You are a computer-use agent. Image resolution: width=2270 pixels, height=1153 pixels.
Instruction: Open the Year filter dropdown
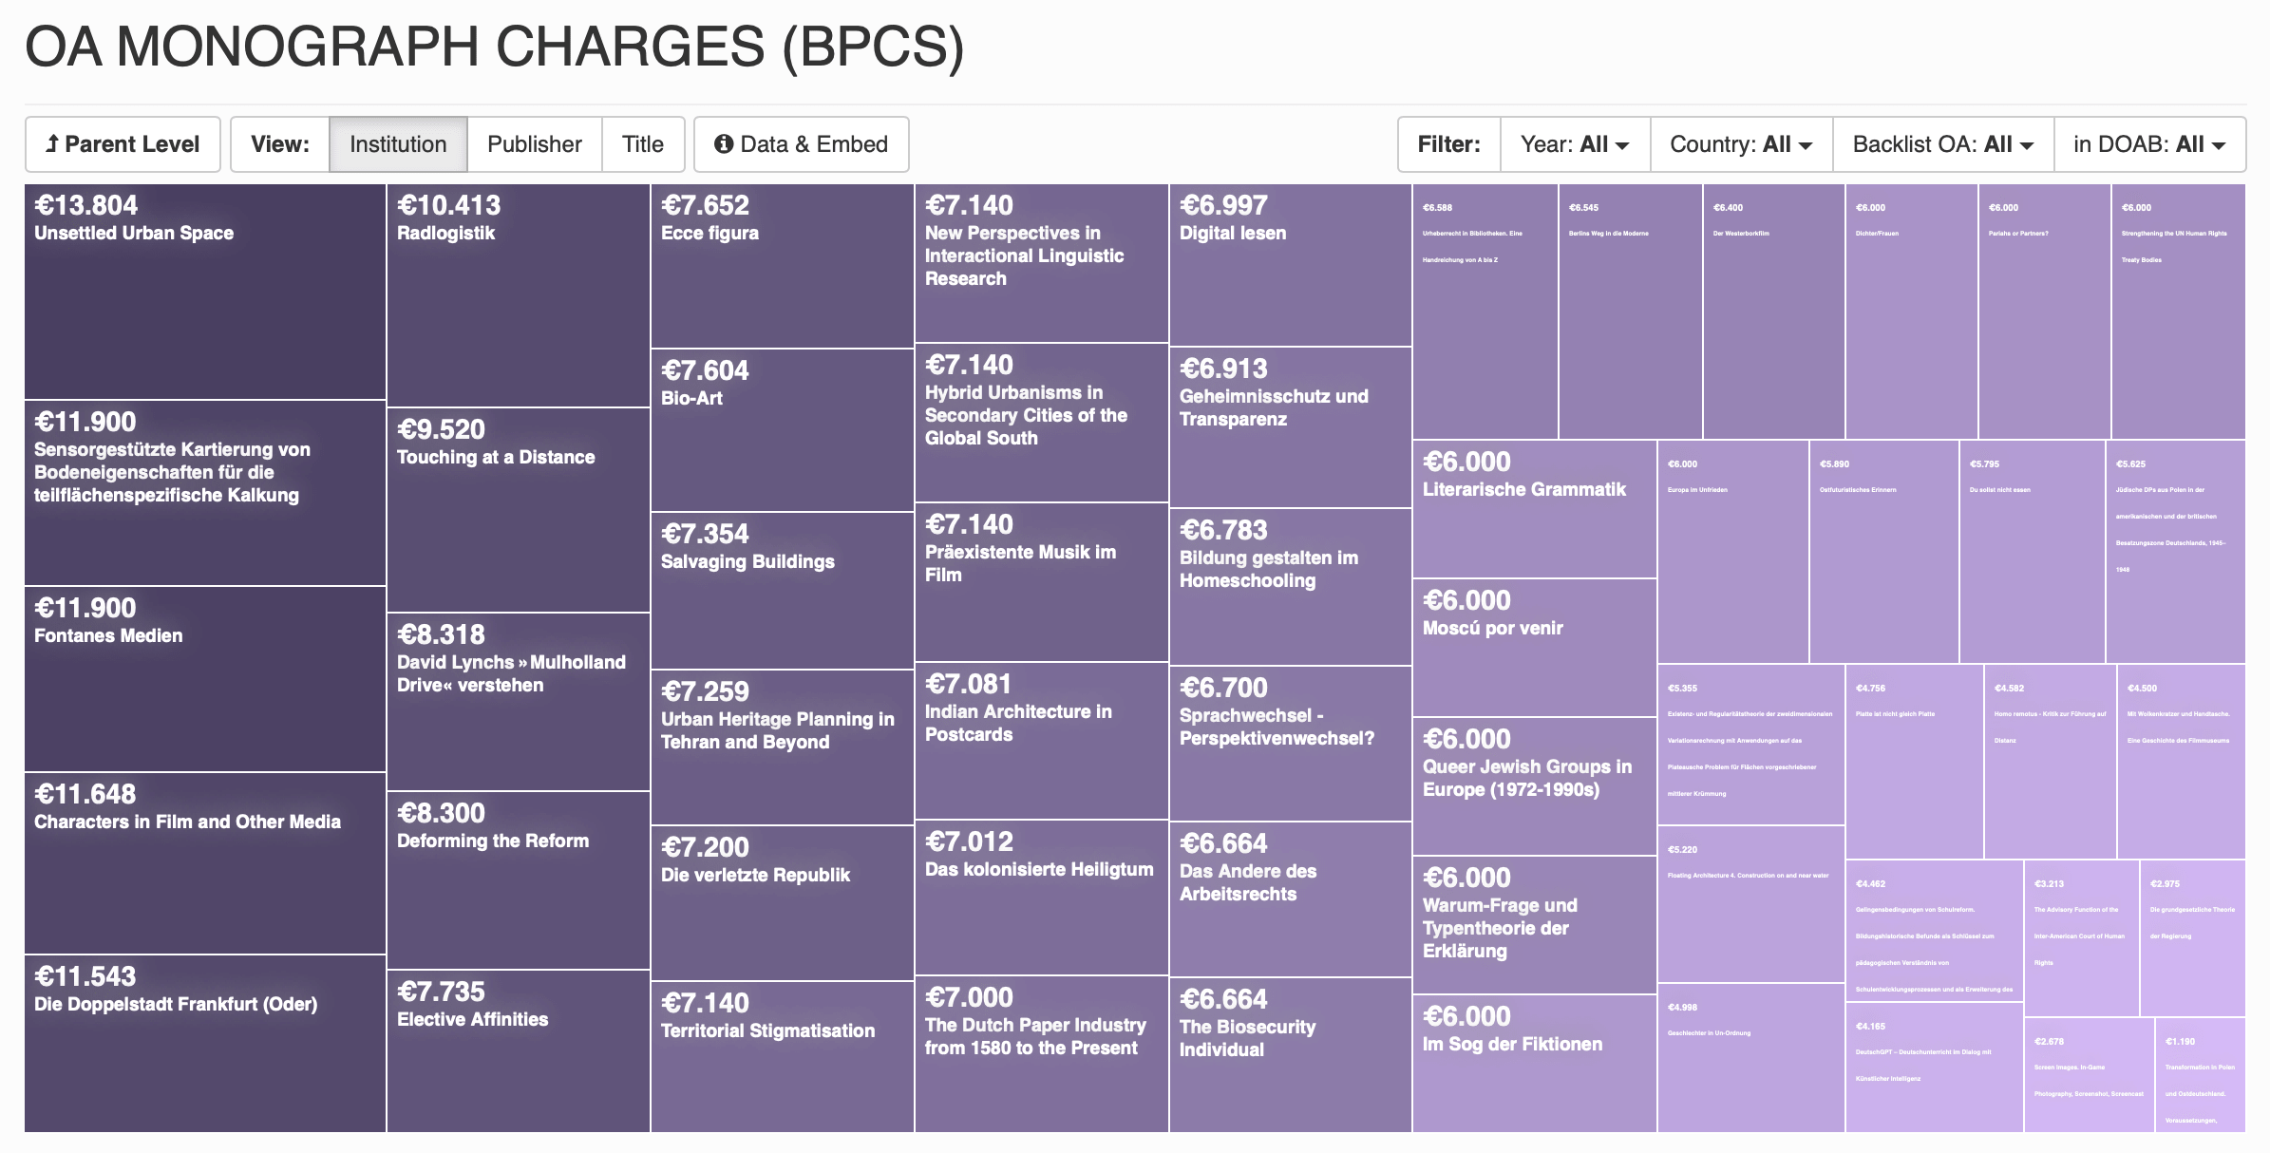click(x=1575, y=144)
